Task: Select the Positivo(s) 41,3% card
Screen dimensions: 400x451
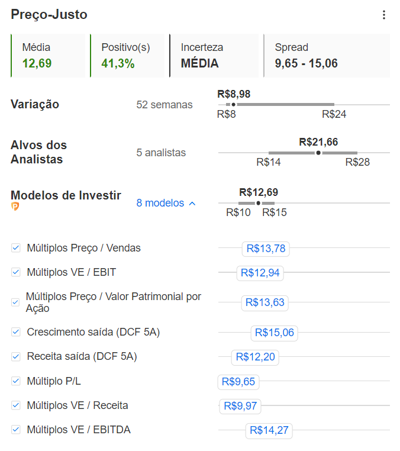Action: click(x=127, y=56)
